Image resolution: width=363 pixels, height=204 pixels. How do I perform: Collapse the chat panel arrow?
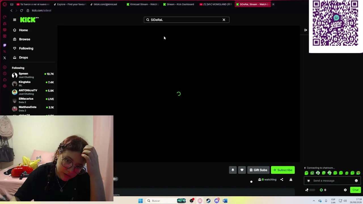pyautogui.click(x=305, y=30)
